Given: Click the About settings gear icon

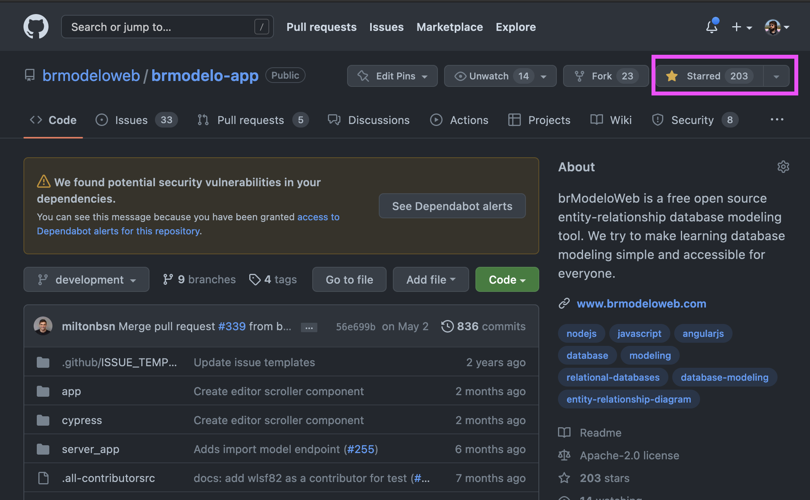Looking at the screenshot, I should [783, 167].
